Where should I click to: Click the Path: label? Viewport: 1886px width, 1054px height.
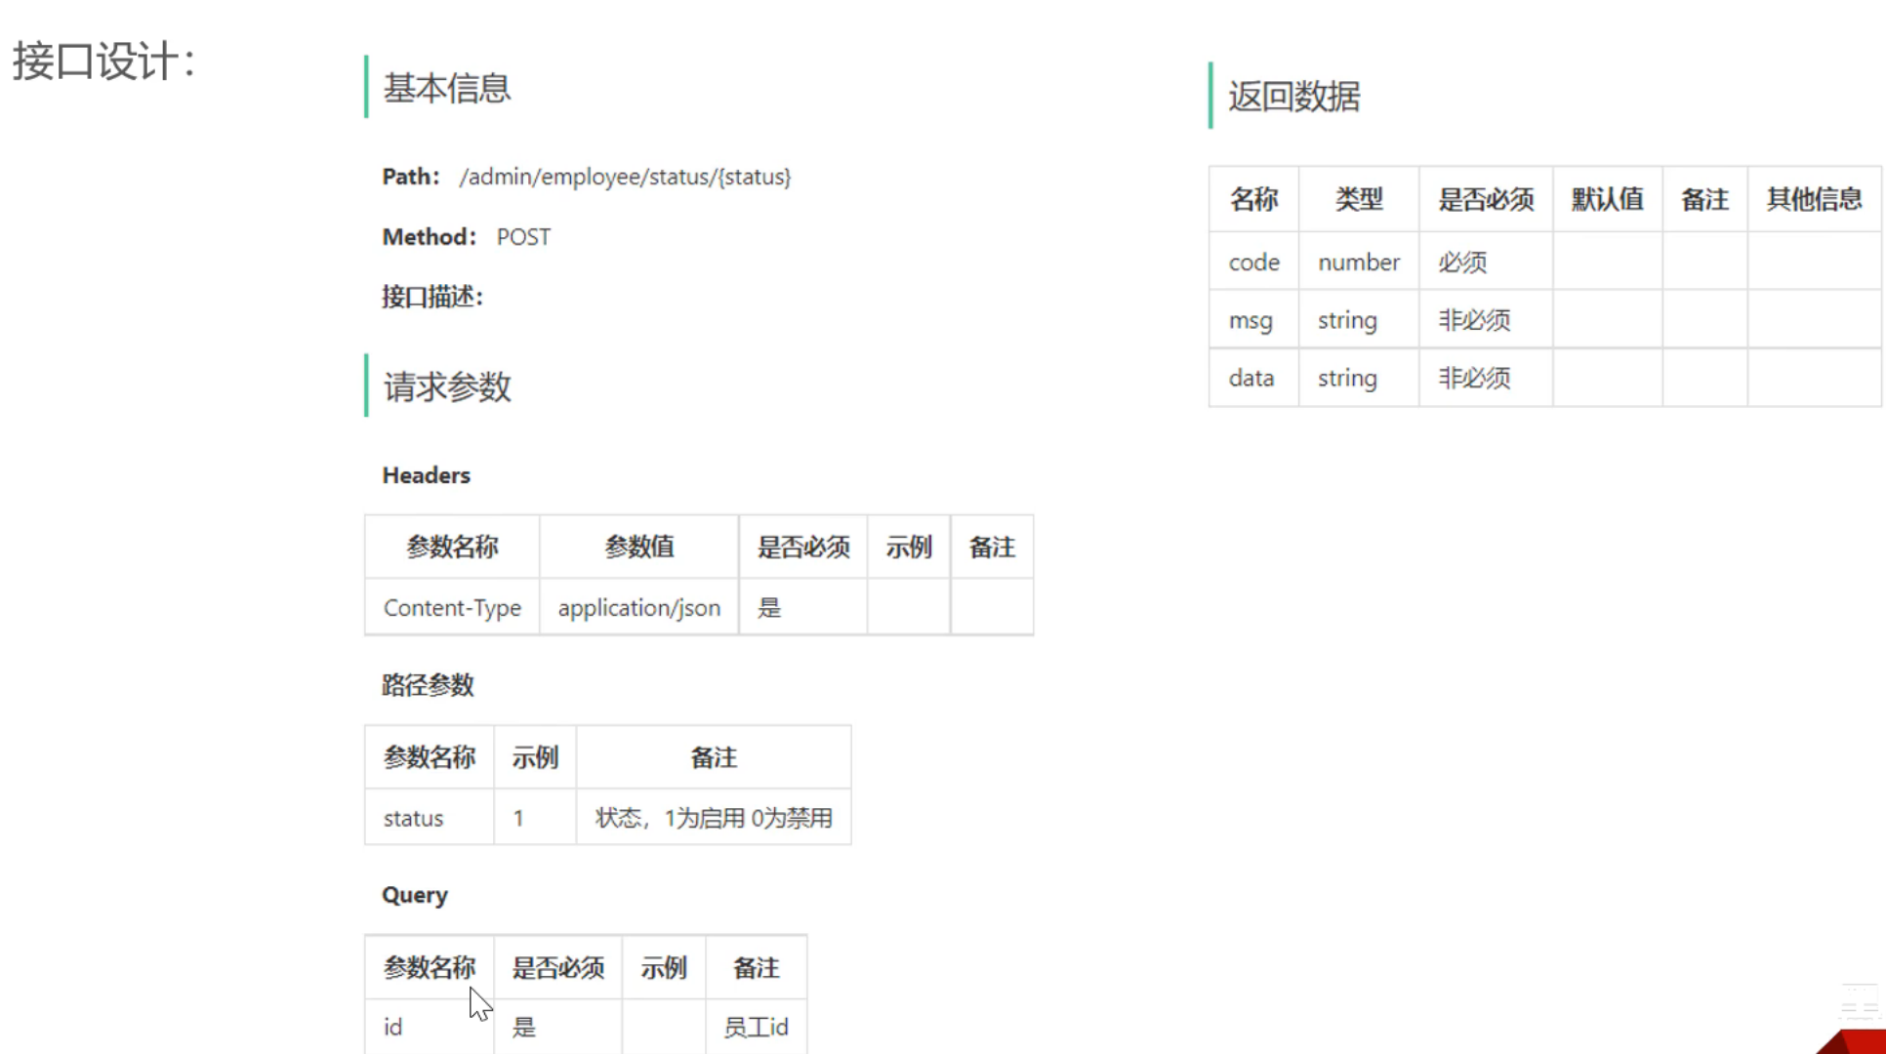[411, 177]
